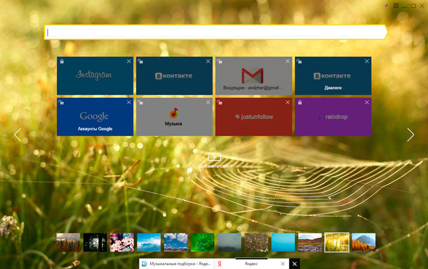Open the justunfollow tile

pyautogui.click(x=254, y=117)
